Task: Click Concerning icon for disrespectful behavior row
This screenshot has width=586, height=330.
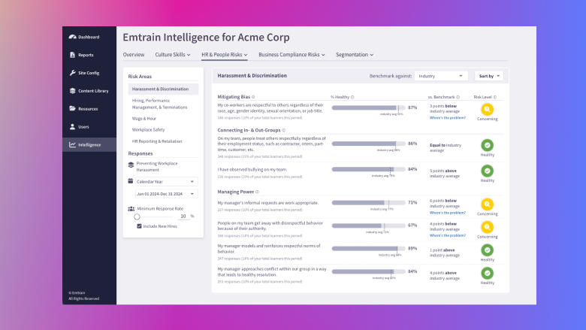Action: point(487,227)
